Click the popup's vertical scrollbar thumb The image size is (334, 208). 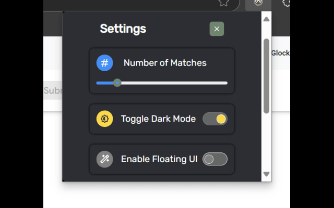click(x=266, y=76)
